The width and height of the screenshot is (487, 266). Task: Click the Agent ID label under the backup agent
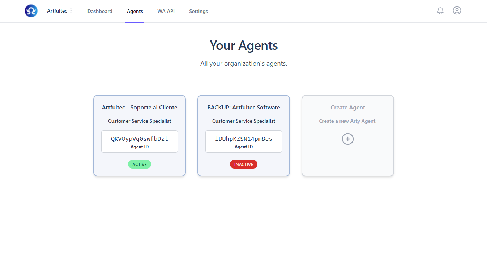pyautogui.click(x=243, y=147)
